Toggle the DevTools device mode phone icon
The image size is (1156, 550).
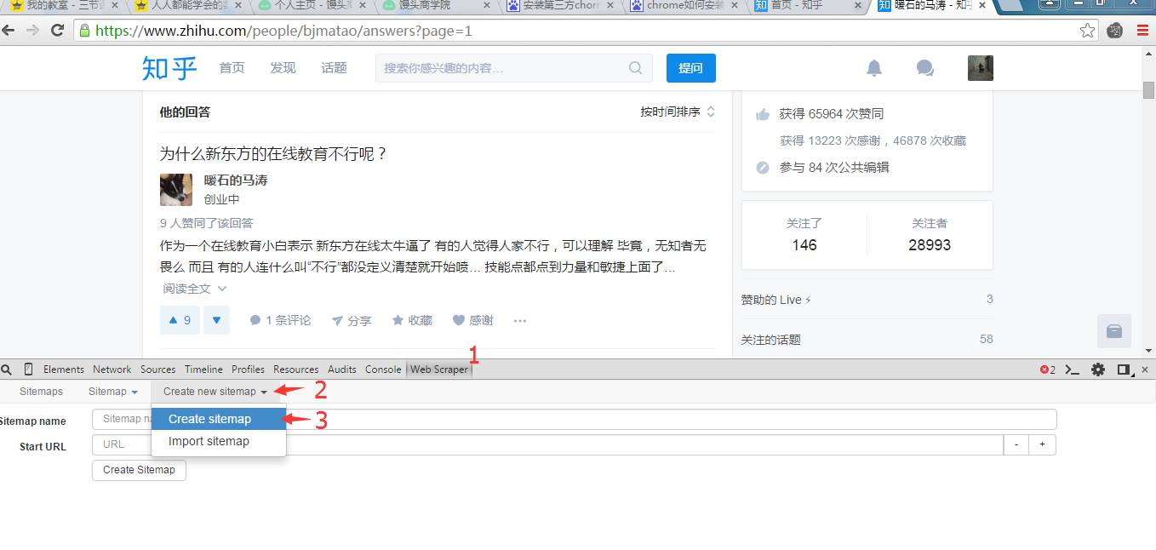(28, 370)
